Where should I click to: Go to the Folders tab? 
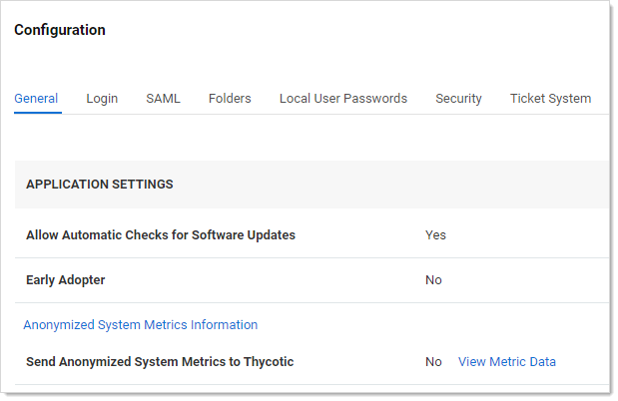(230, 99)
